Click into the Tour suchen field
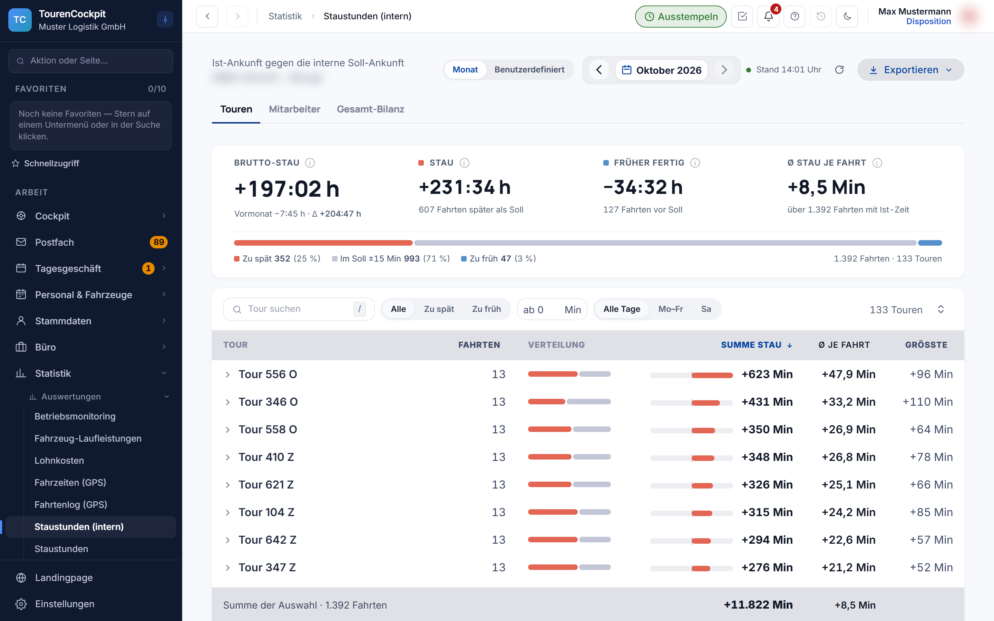The image size is (994, 621). coord(299,309)
